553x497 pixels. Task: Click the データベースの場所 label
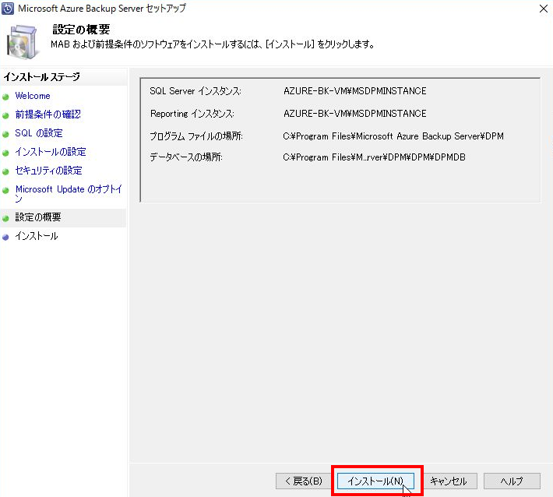pyautogui.click(x=186, y=157)
